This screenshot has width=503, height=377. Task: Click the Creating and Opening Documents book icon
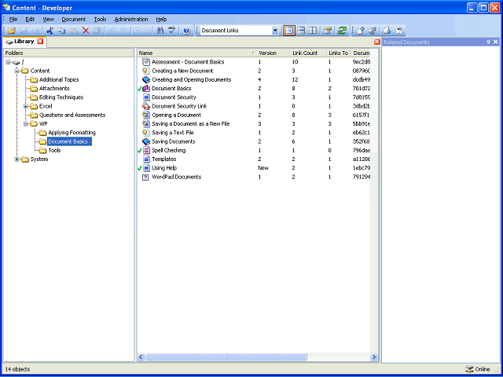(x=146, y=79)
